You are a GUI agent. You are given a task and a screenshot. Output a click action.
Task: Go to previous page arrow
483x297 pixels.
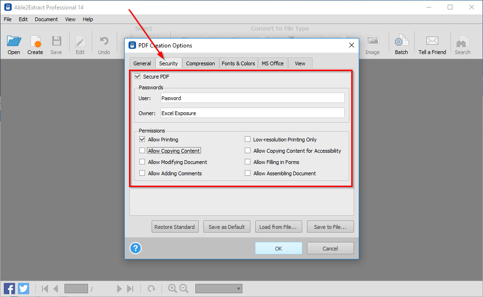click(x=56, y=289)
